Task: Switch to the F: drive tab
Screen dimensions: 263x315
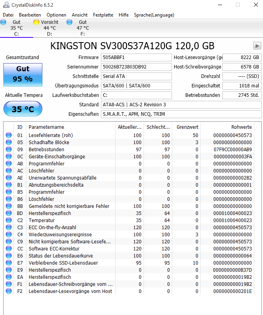Action: pos(82,28)
